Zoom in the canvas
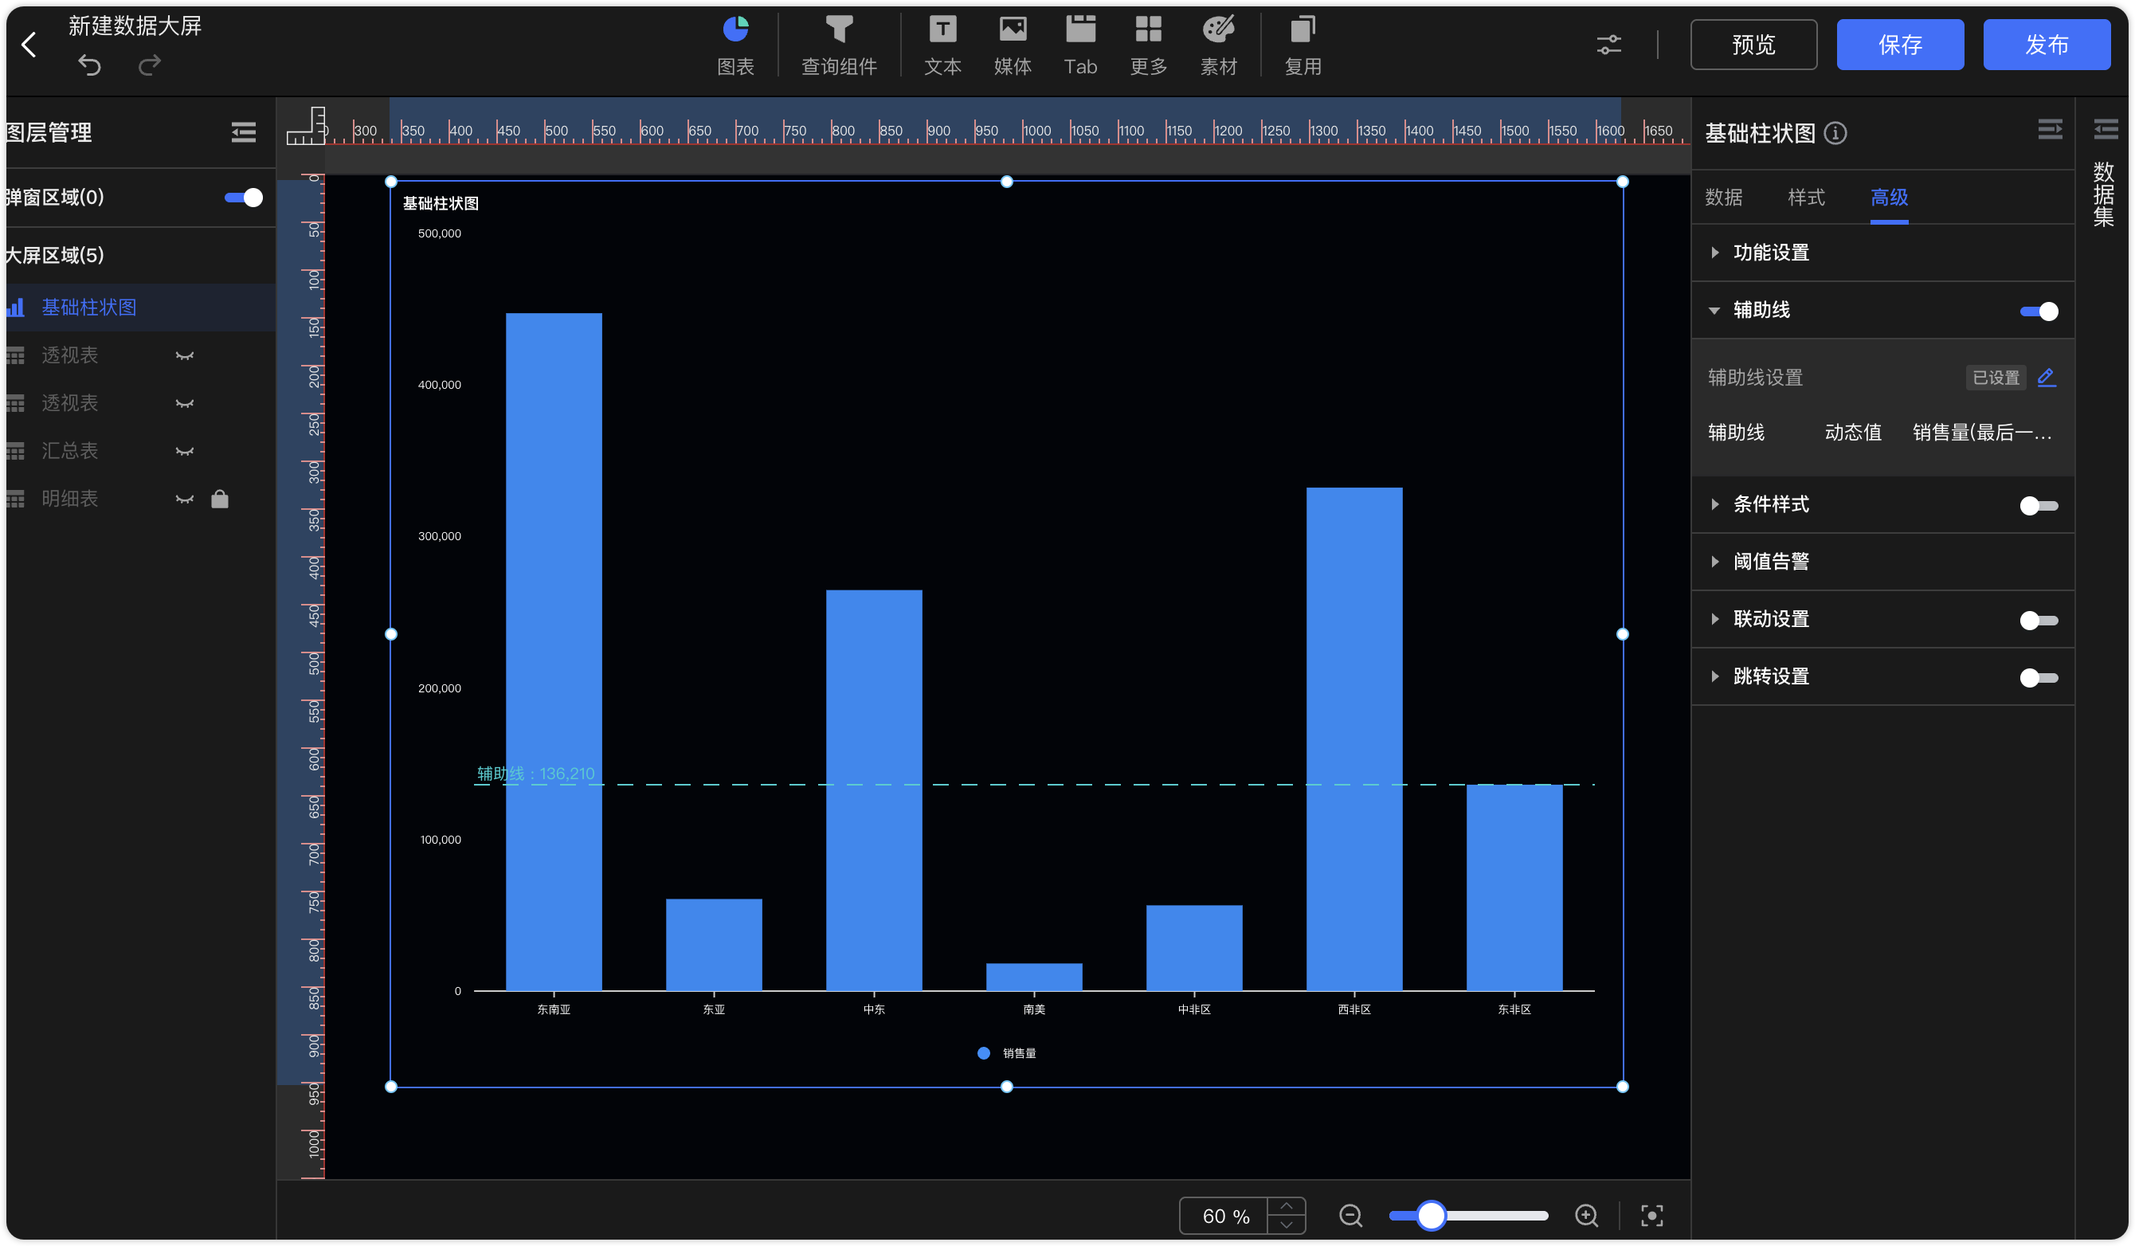This screenshot has width=2135, height=1246. pos(1586,1216)
